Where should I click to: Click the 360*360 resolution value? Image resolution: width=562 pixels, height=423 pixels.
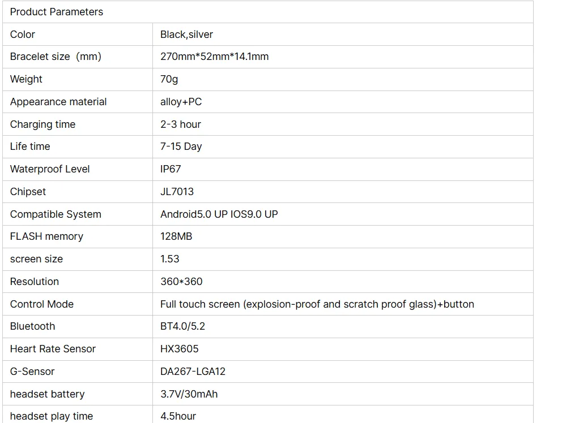tap(181, 282)
